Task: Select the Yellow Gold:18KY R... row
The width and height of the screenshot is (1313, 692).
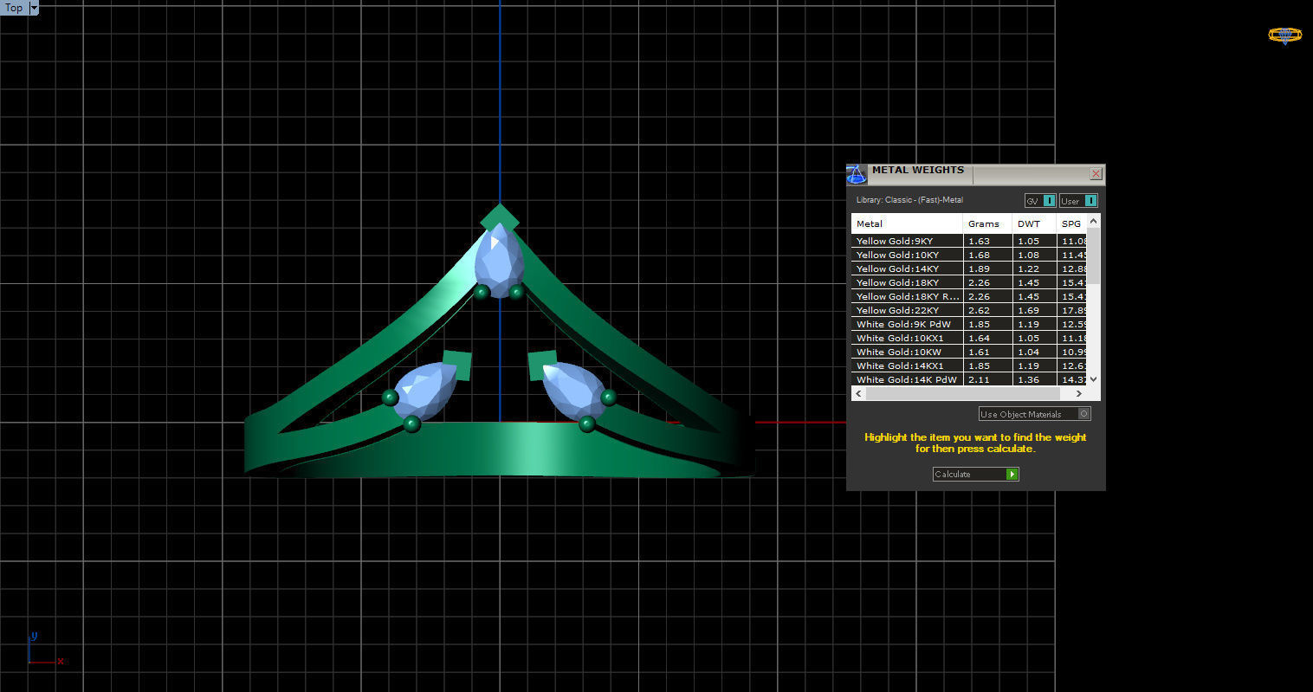Action: [969, 296]
